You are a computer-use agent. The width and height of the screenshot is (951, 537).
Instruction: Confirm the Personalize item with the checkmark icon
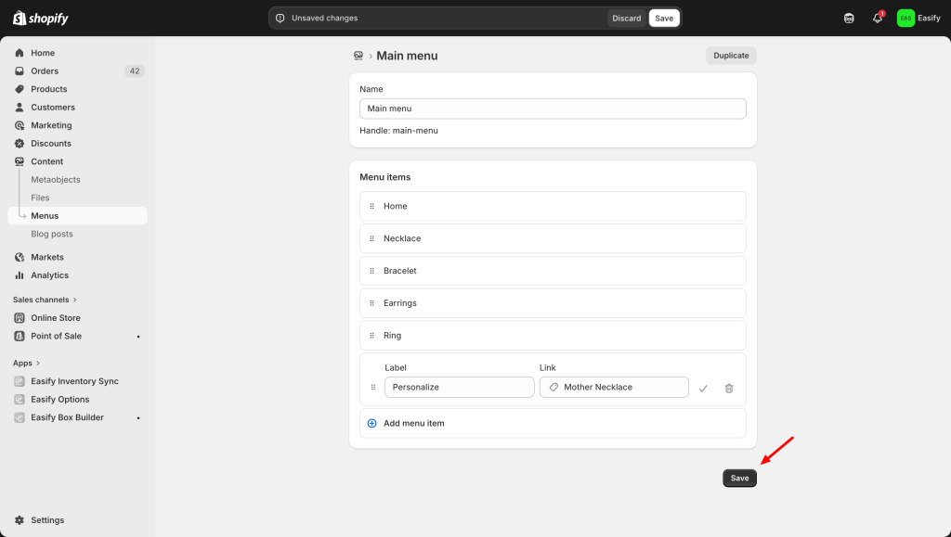pyautogui.click(x=703, y=389)
